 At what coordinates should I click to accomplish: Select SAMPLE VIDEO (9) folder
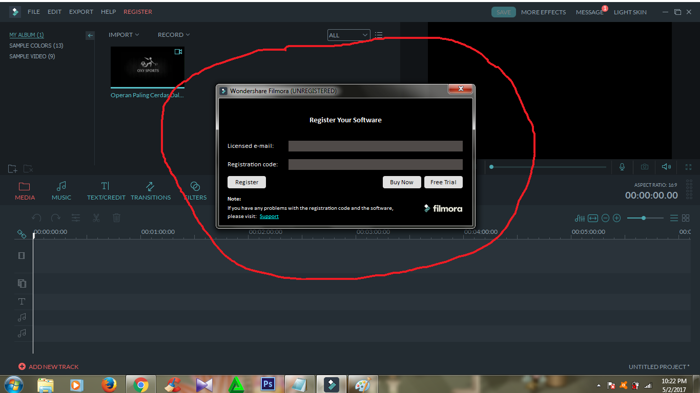click(x=32, y=56)
